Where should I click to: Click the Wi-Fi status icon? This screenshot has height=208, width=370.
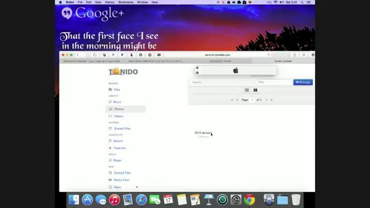pyautogui.click(x=275, y=2)
